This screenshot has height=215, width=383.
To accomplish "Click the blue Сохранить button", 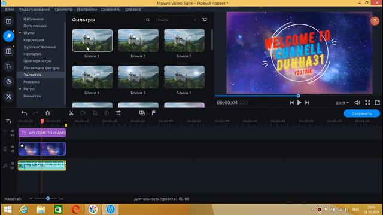I will 361,113.
